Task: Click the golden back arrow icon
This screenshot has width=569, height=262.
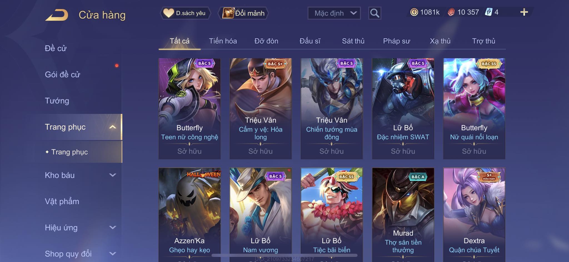Action: [x=57, y=15]
